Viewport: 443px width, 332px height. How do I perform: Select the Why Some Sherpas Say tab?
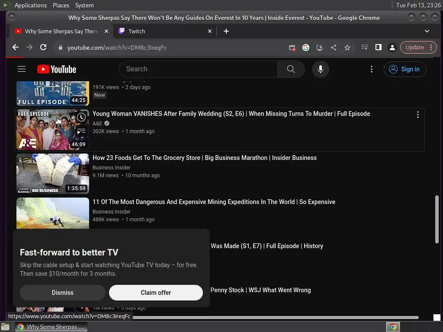pos(61,31)
